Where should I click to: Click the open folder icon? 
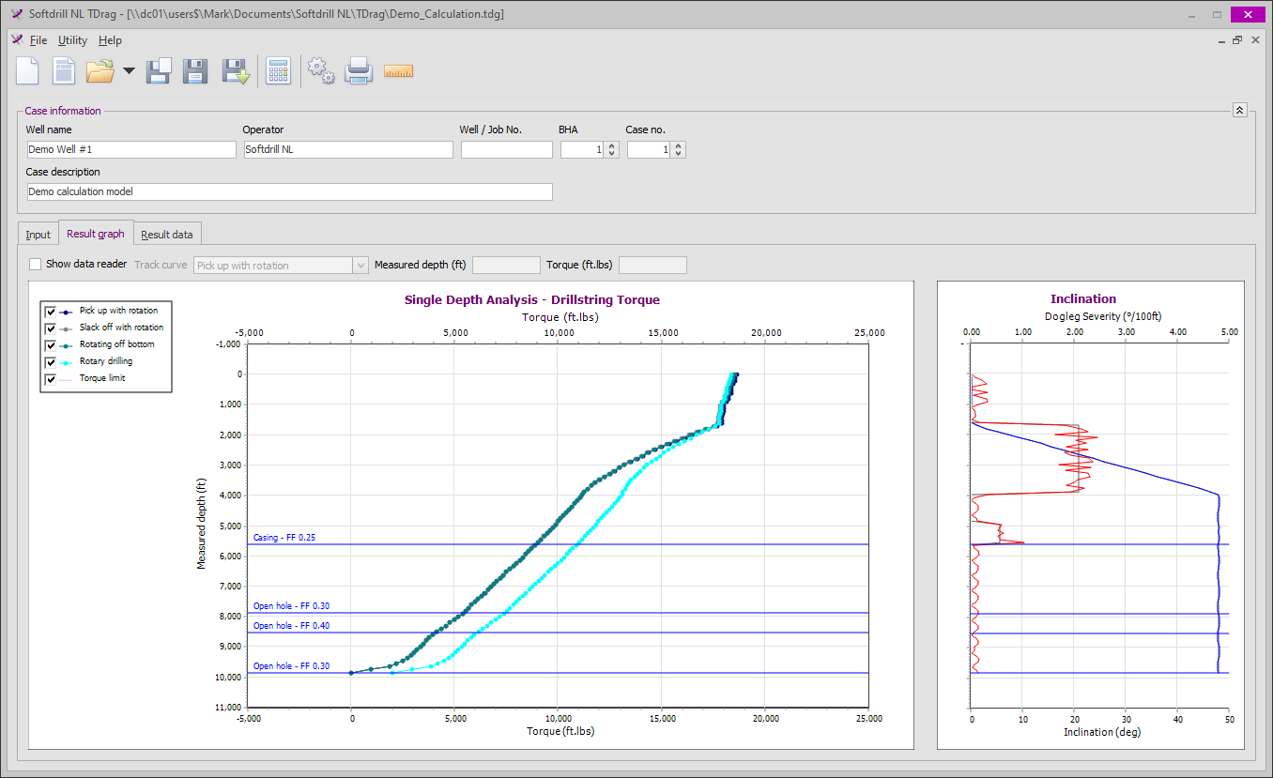point(100,71)
